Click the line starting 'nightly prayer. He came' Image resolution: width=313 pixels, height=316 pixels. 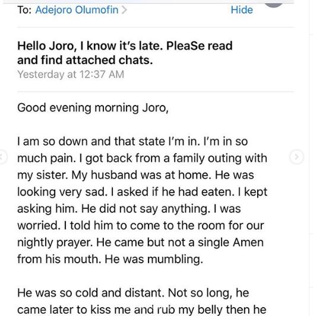pyautogui.click(x=140, y=242)
